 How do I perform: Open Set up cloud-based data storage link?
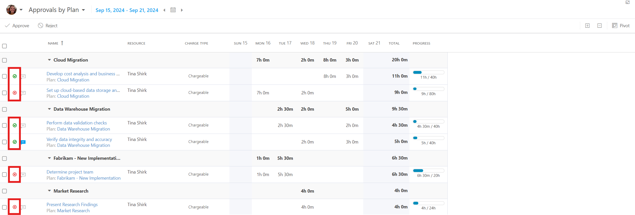(83, 90)
